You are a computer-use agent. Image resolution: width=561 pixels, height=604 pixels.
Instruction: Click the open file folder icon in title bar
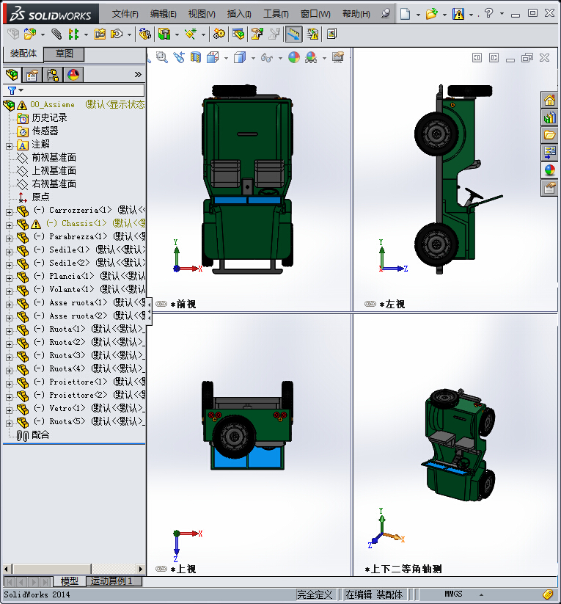tap(432, 14)
